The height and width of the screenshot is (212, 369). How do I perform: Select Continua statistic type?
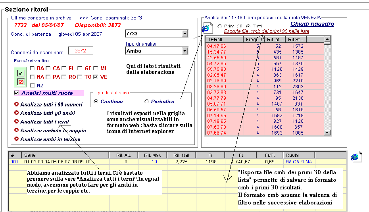(96, 101)
